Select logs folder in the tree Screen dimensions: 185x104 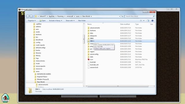[x=37, y=58]
